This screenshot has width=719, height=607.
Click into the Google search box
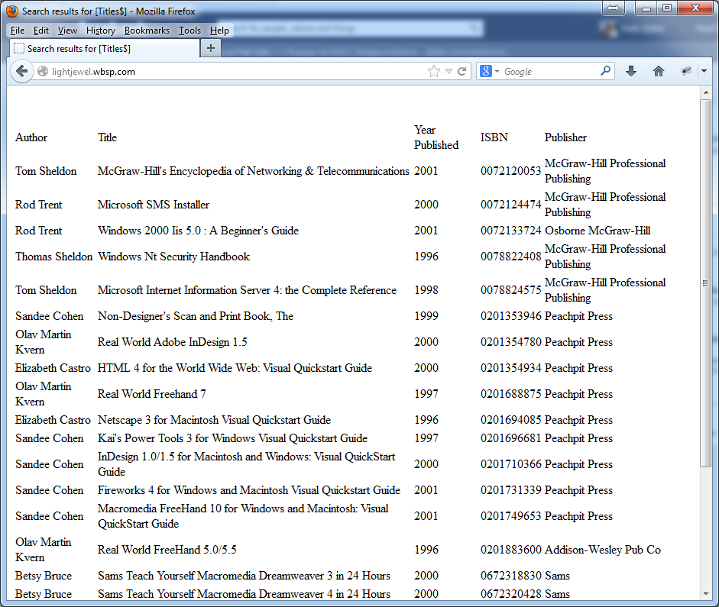tap(550, 72)
